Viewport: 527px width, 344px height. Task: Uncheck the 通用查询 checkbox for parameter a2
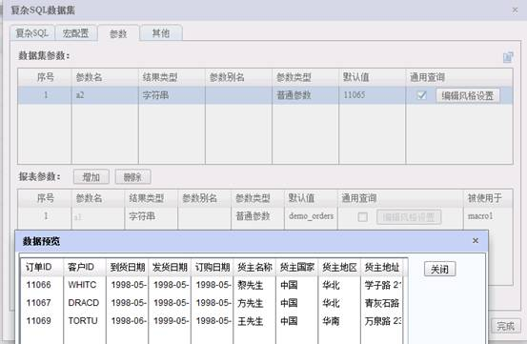click(x=421, y=95)
